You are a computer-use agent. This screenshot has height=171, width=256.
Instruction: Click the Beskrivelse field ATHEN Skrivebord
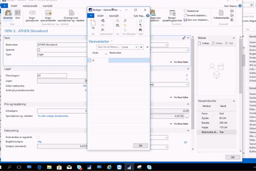coord(62,44)
